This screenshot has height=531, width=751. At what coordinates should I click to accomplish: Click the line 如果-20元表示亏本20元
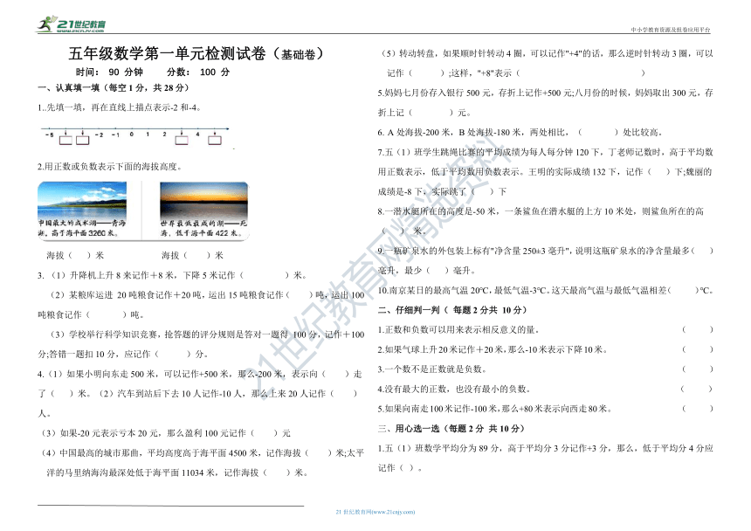pos(166,433)
